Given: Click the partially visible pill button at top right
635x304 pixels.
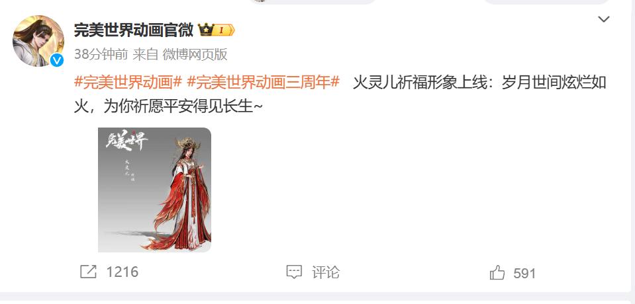Looking at the screenshot, I should pos(547,2).
